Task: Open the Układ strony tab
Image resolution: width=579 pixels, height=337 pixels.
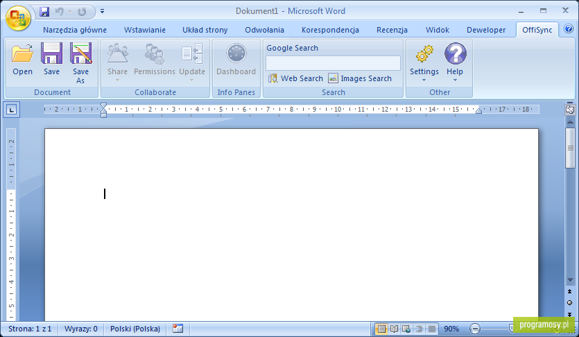Action: tap(205, 30)
